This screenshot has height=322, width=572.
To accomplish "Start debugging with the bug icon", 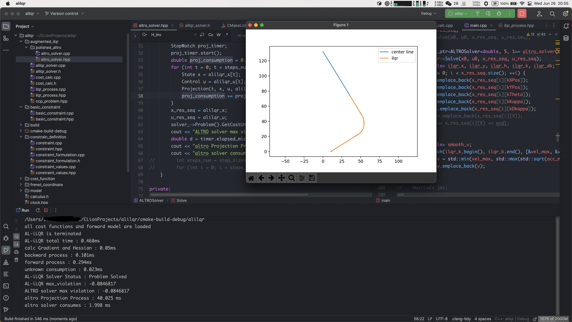I will click(x=499, y=14).
